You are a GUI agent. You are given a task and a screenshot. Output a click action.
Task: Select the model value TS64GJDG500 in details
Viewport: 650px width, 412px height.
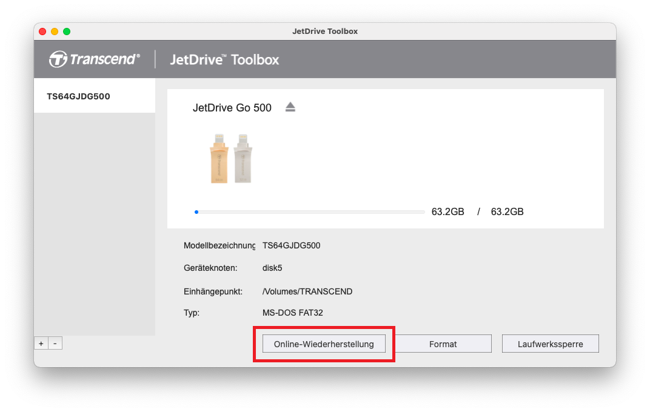click(x=292, y=245)
